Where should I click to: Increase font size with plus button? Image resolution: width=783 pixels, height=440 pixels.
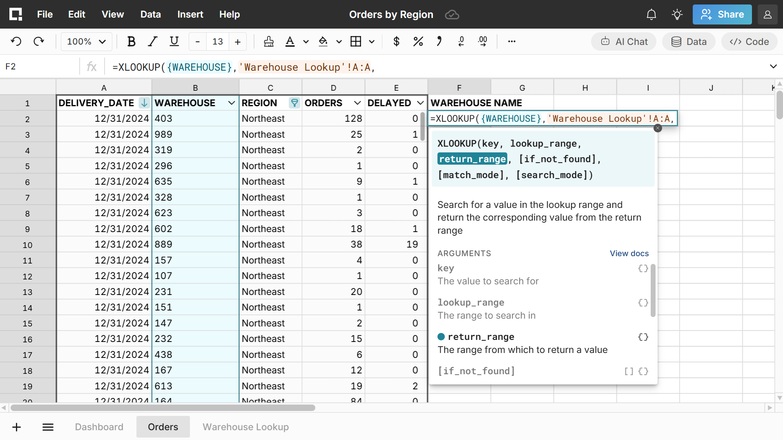(x=238, y=42)
